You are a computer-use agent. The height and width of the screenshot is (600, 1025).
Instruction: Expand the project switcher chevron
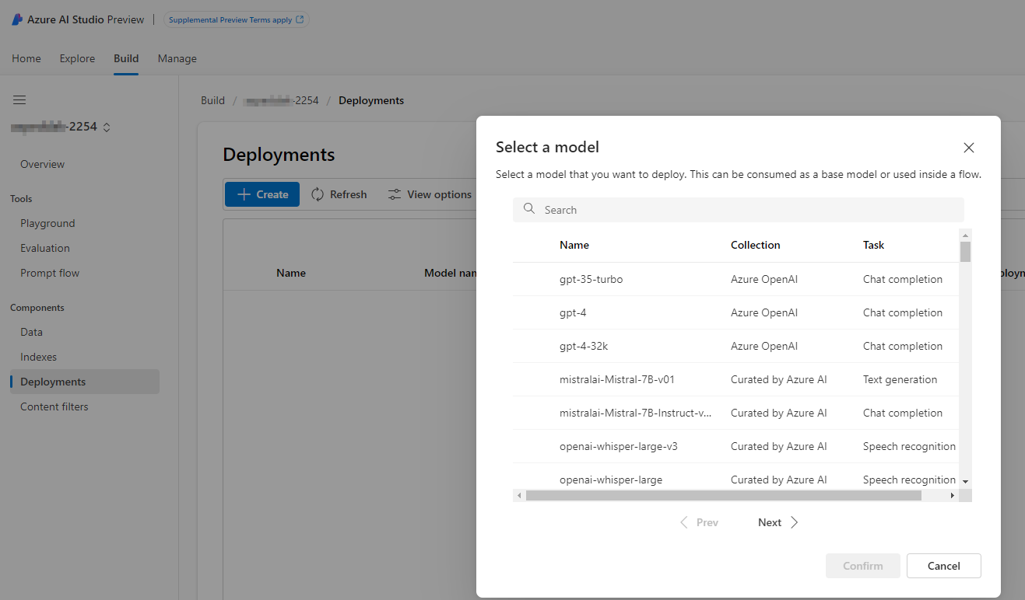tap(107, 127)
